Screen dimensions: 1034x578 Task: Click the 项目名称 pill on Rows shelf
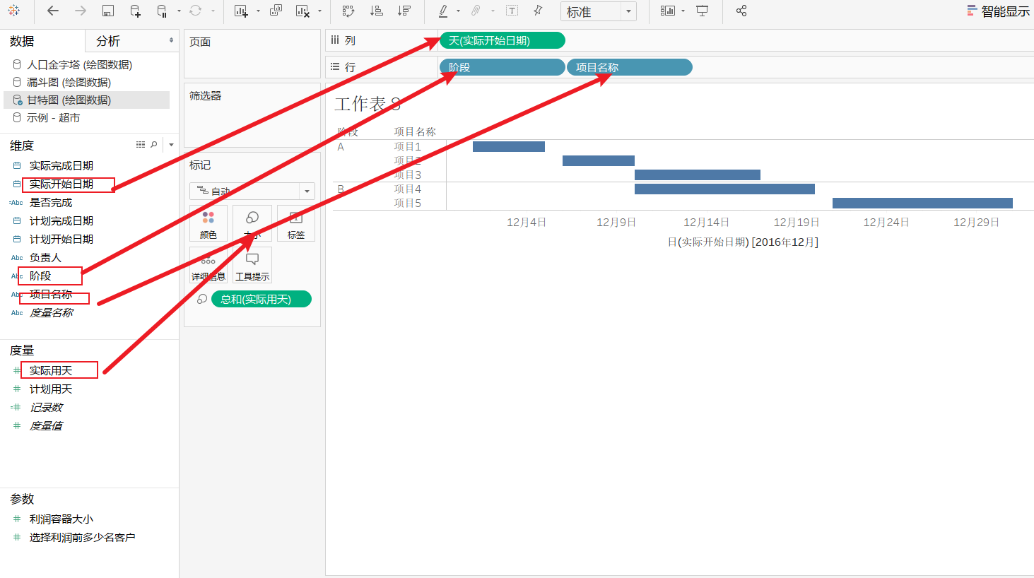629,67
